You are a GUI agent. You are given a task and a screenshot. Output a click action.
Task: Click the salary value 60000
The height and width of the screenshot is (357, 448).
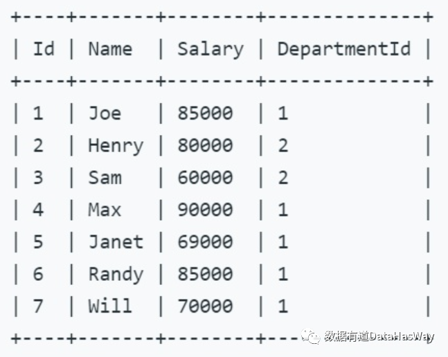(204, 178)
